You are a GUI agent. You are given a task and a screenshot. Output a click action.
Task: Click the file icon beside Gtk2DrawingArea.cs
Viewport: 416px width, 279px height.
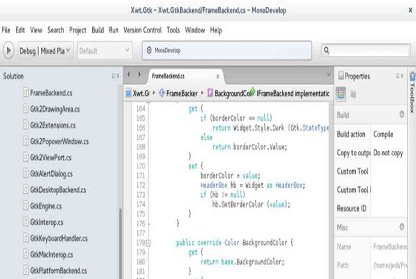[26, 109]
